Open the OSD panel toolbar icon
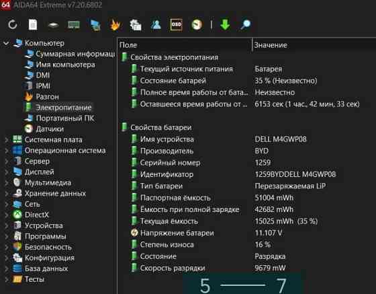This screenshot has width=376, height=294. (176, 24)
